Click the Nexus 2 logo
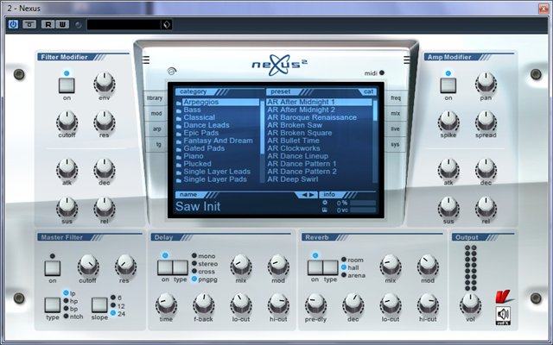Screen dimensions: 553x345 [279, 65]
